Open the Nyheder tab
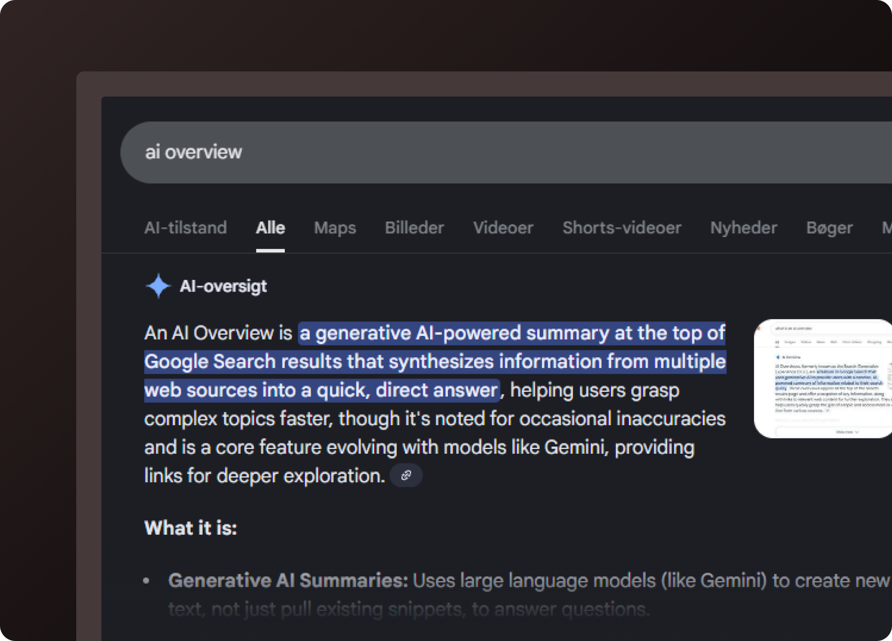The image size is (892, 641). pyautogui.click(x=743, y=228)
